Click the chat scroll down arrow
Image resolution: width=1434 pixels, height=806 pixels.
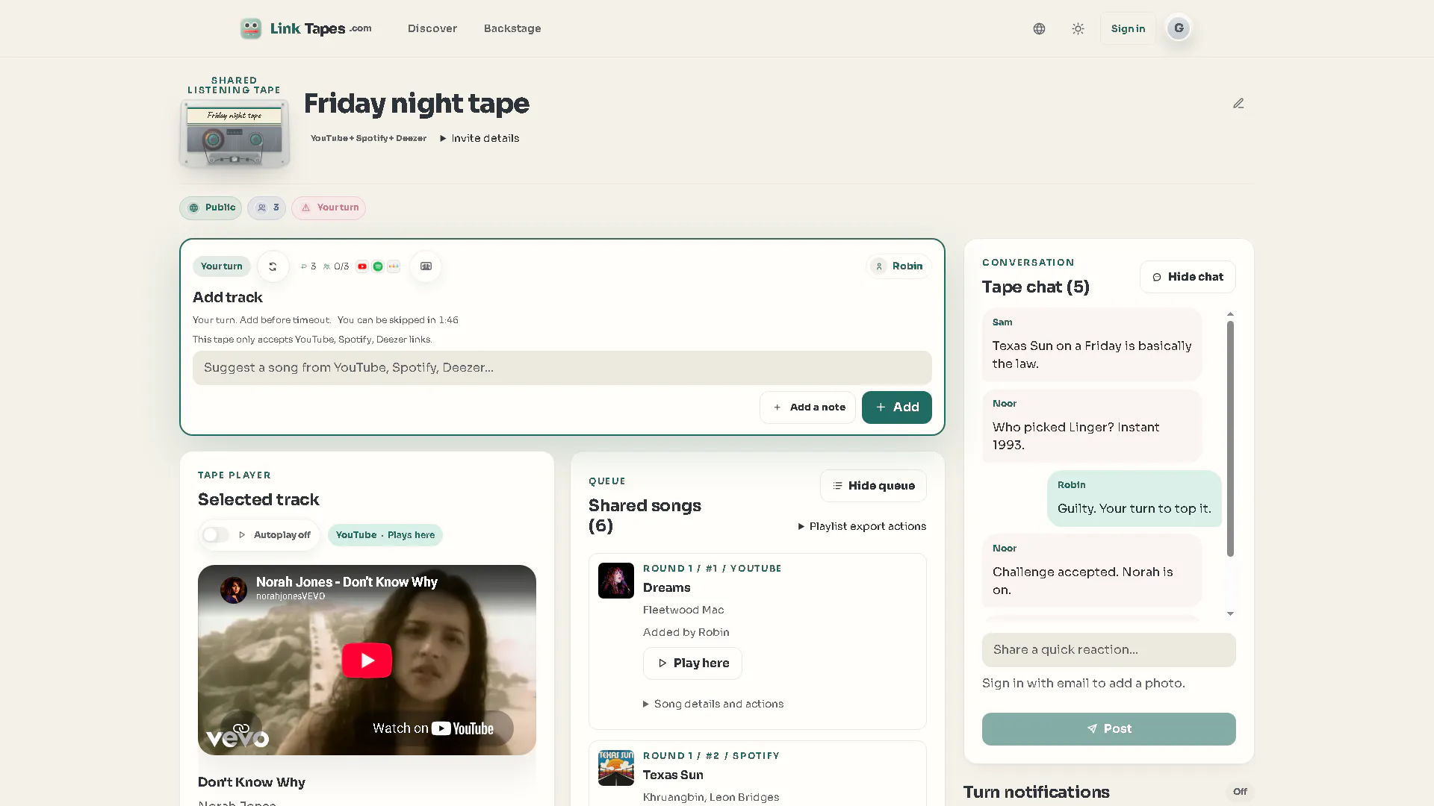coord(1230,614)
